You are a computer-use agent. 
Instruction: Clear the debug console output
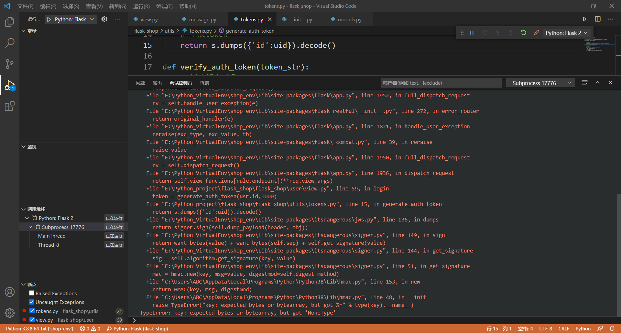[584, 83]
